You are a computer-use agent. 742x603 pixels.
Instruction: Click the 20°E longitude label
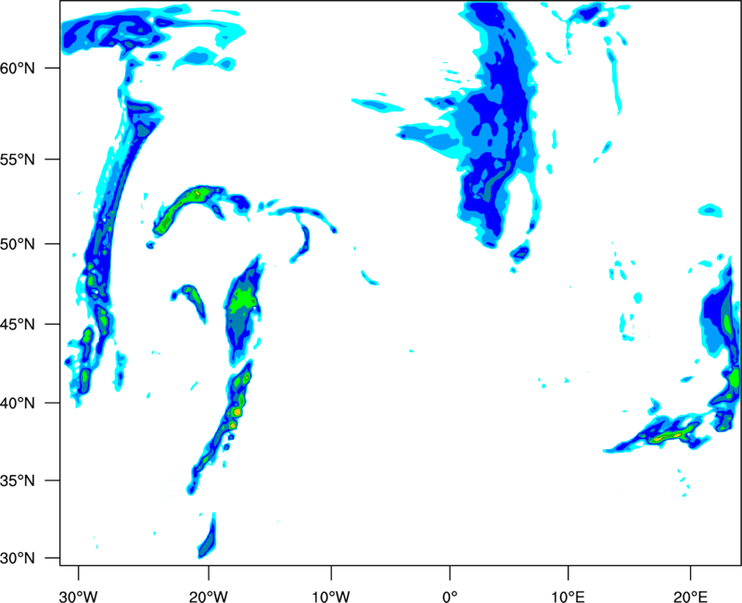[690, 597]
